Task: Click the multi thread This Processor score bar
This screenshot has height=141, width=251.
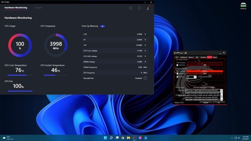Action: (x=205, y=71)
